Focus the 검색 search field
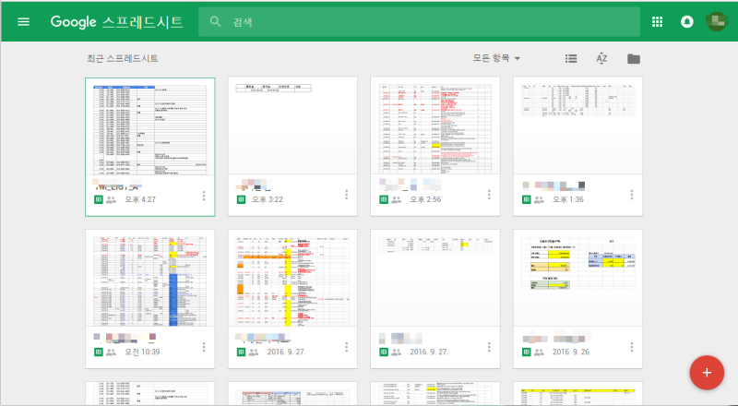Image resolution: width=738 pixels, height=406 pixels. click(419, 21)
